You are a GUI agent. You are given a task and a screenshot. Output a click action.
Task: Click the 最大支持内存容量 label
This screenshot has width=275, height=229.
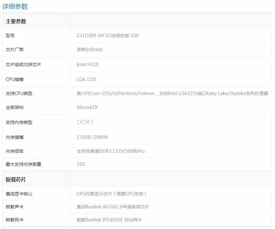(23, 164)
